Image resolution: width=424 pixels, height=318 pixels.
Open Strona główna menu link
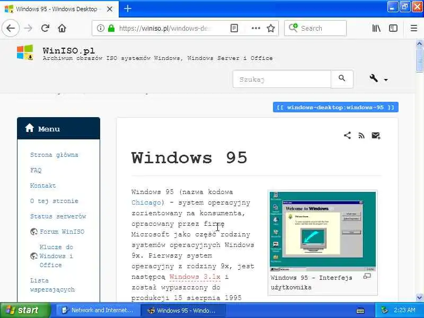click(54, 155)
